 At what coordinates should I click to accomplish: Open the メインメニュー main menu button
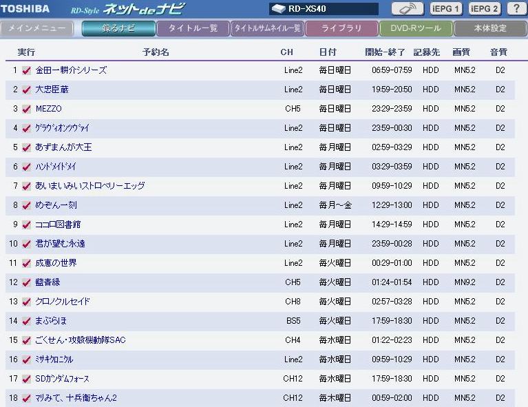pos(36,28)
